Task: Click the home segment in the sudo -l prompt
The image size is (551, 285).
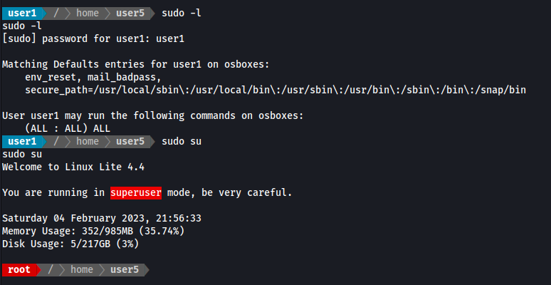Action: click(x=88, y=13)
